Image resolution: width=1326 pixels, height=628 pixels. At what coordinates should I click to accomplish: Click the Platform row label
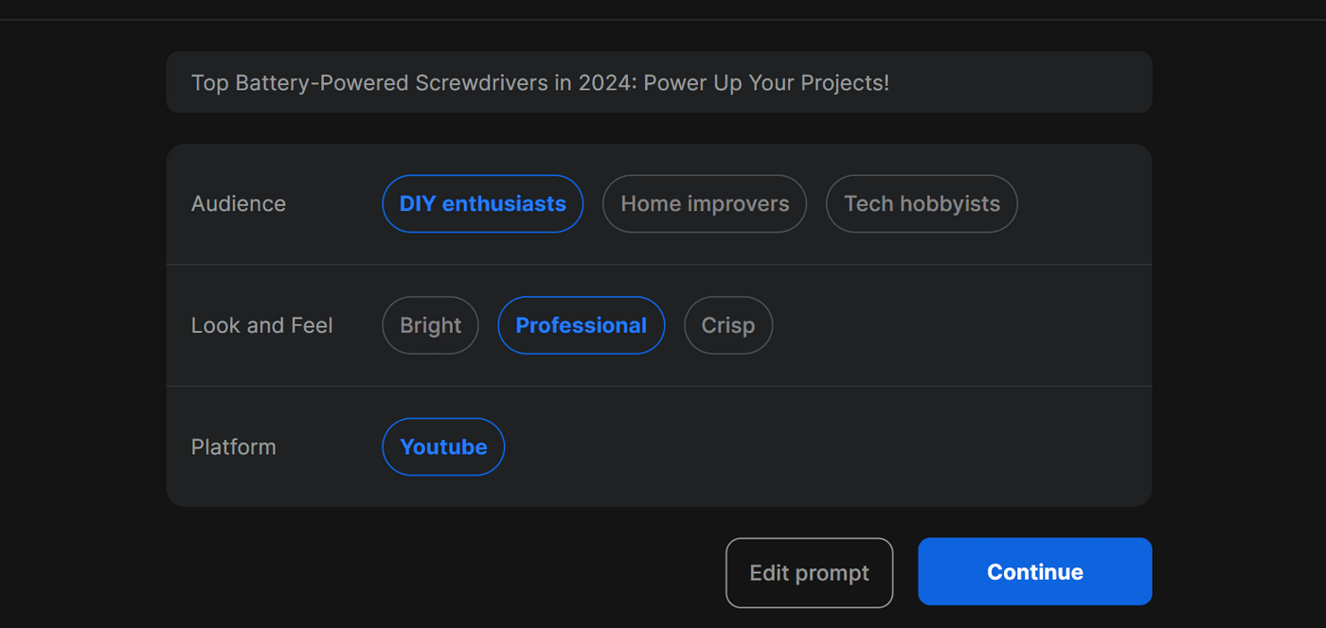[x=233, y=446]
